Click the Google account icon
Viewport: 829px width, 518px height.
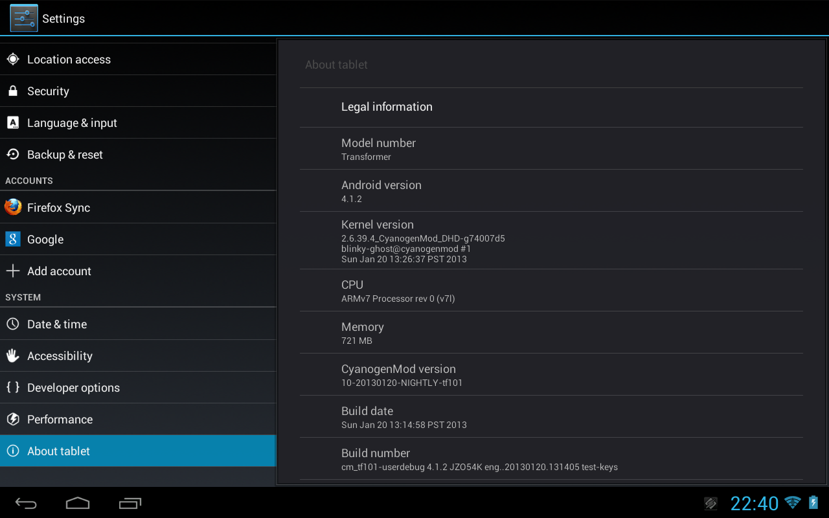coord(13,239)
